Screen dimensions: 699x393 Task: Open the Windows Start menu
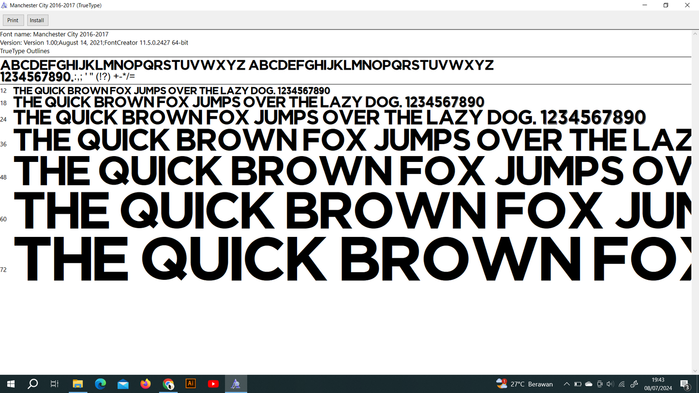click(11, 384)
